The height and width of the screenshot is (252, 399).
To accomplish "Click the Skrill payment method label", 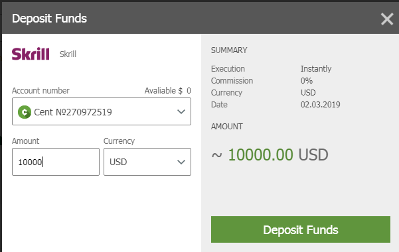I will (x=68, y=54).
